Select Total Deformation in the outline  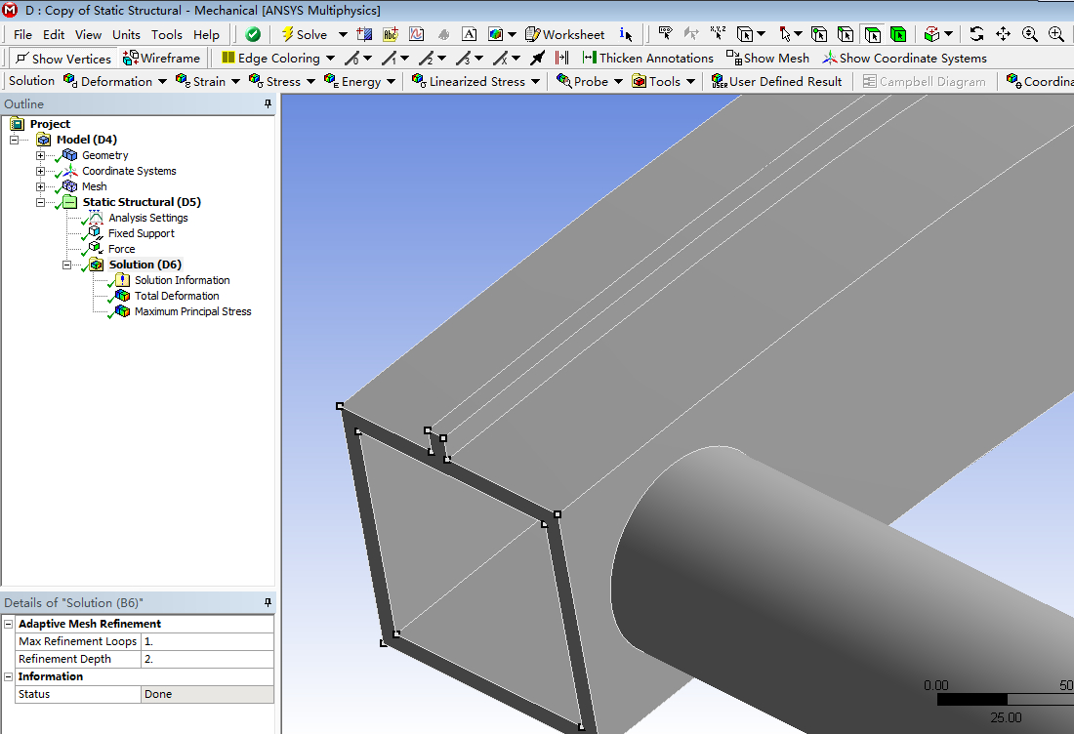[177, 296]
